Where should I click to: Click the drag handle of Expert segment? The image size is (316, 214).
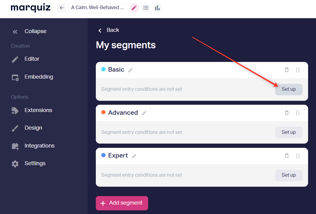tap(298, 156)
